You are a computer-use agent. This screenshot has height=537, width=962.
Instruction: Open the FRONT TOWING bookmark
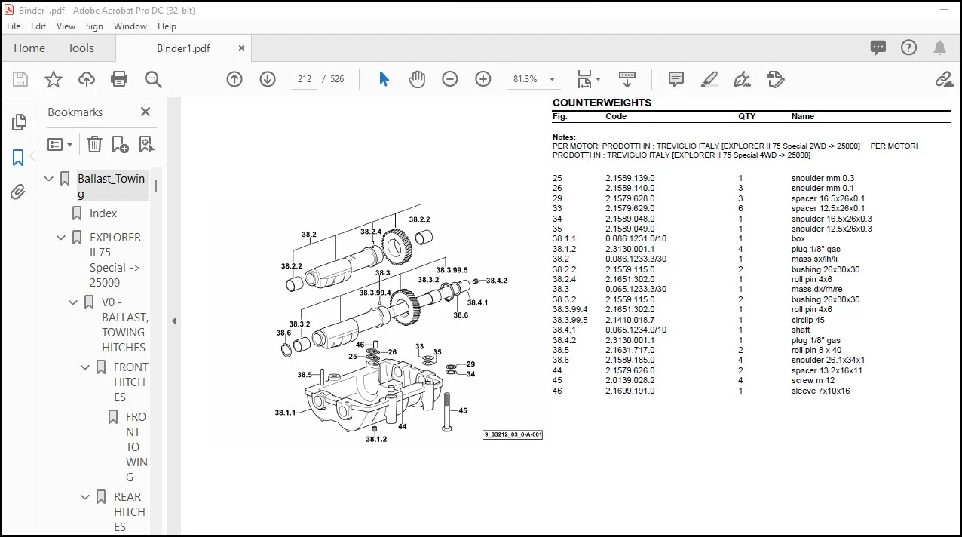pos(136,446)
